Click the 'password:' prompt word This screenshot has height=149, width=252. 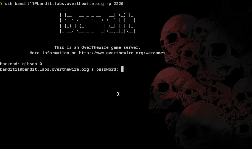pyautogui.click(x=107, y=69)
